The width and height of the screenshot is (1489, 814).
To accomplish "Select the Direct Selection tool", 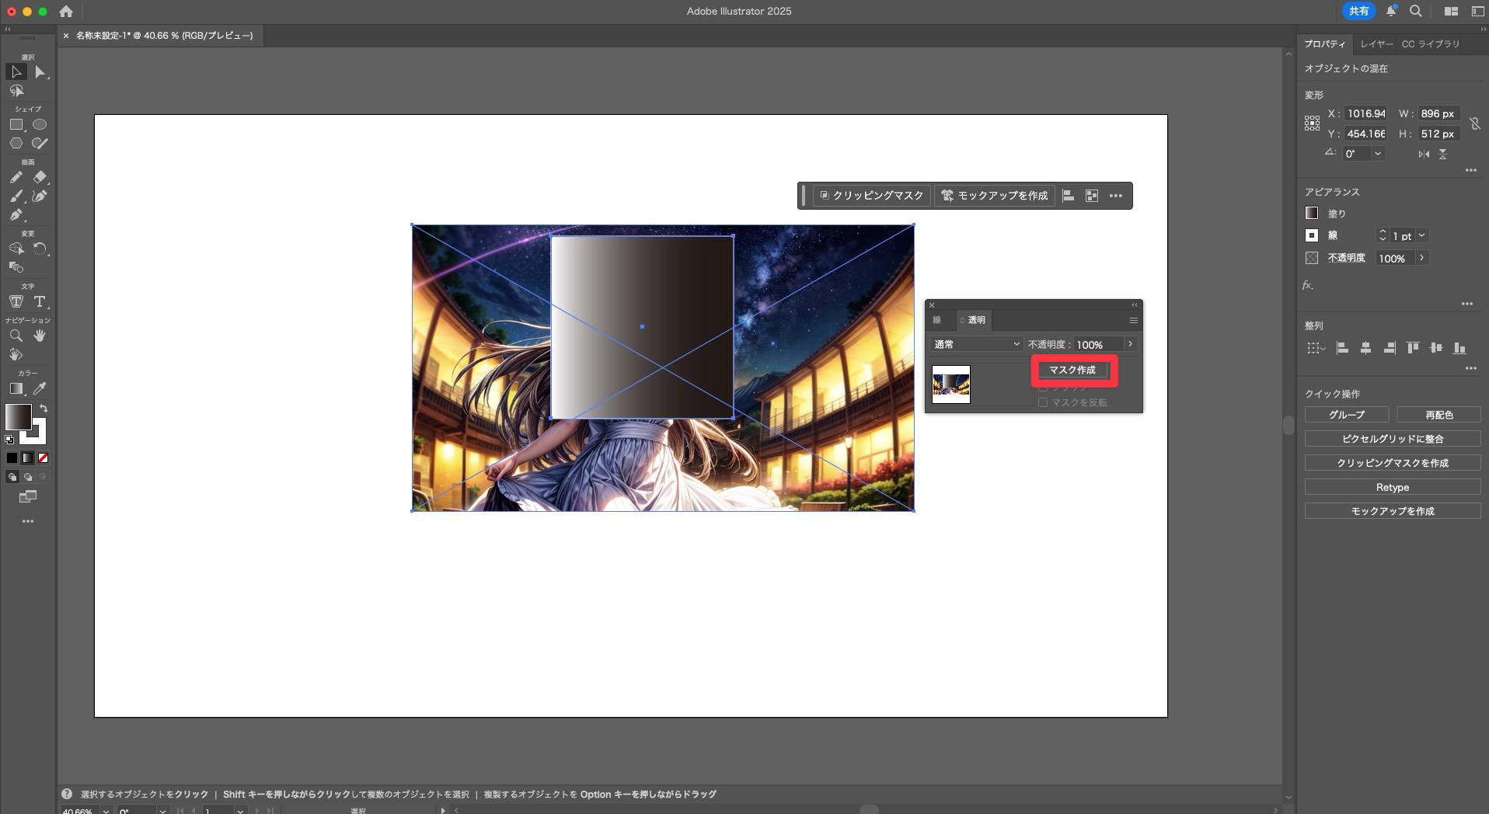I will [x=40, y=72].
